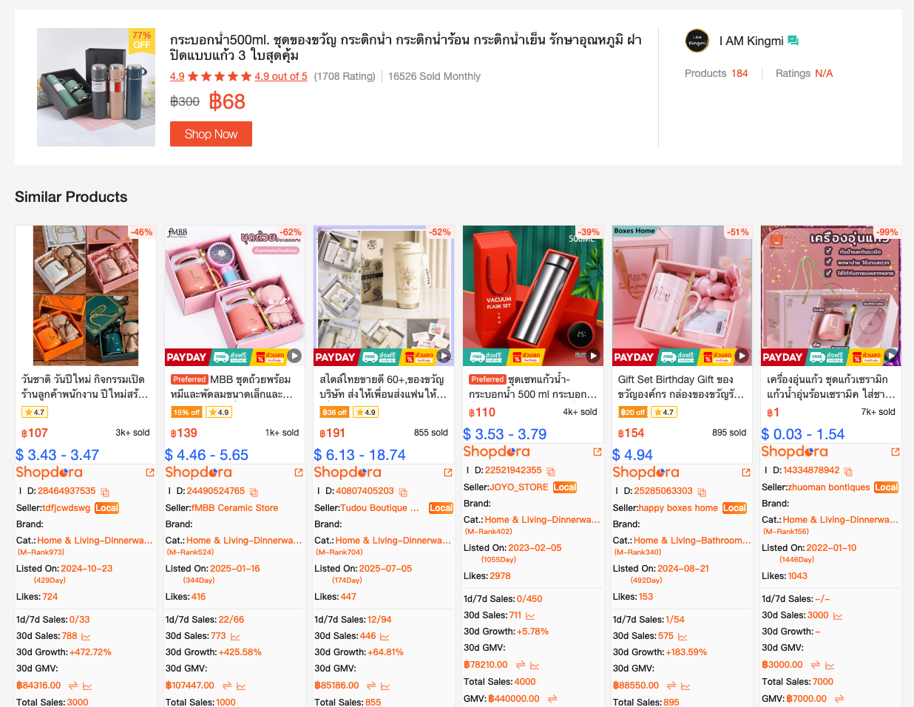Open the main thermos gift set product image
The width and height of the screenshot is (914, 707).
click(96, 87)
